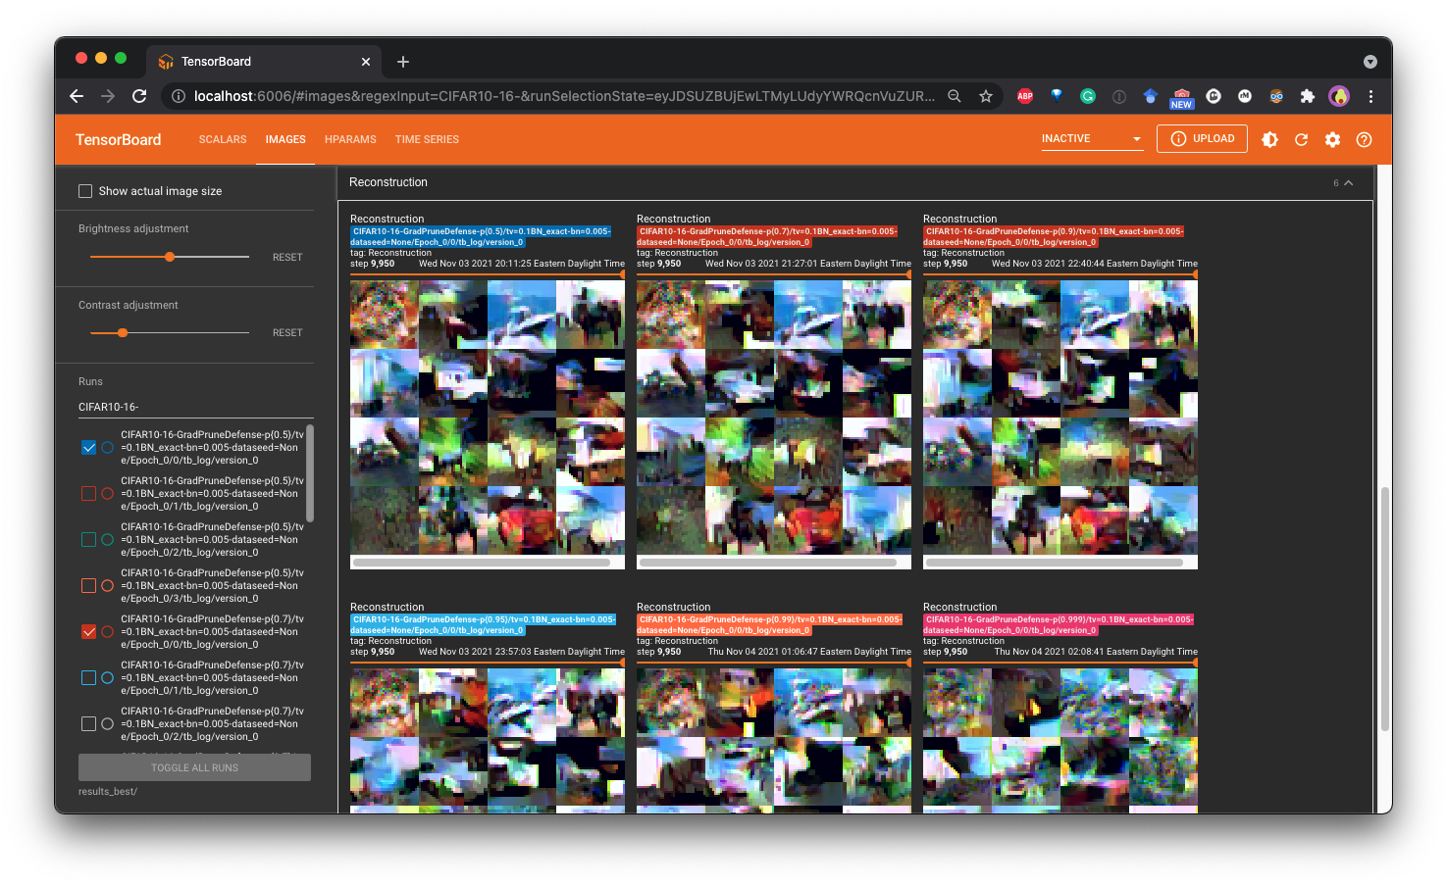
Task: Click the p(0.95) reconstruction image
Action: tap(488, 740)
